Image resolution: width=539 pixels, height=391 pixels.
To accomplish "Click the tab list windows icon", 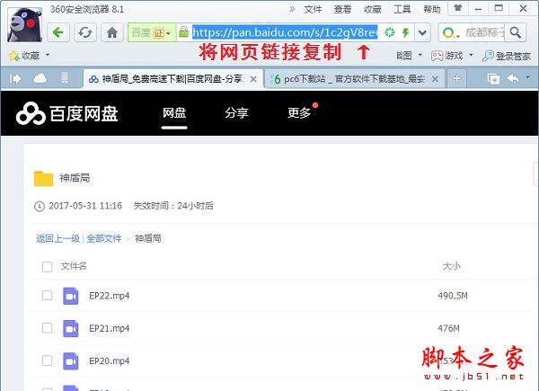I will [x=493, y=79].
